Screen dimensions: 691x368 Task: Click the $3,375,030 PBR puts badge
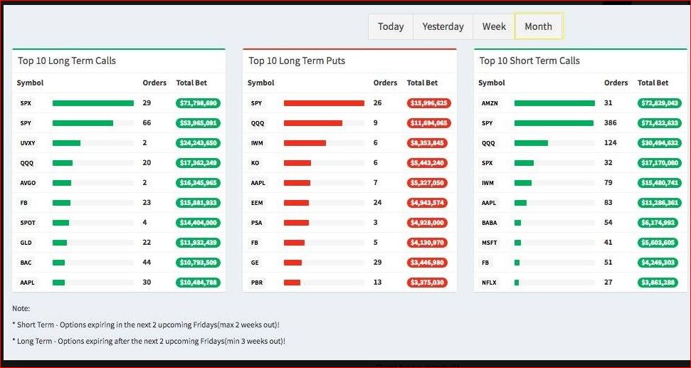click(x=427, y=283)
